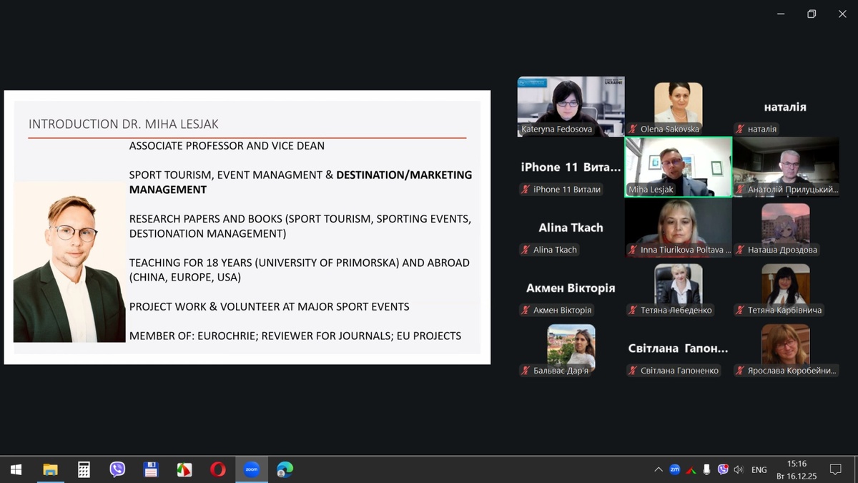Open the Viber notification tray icon
The width and height of the screenshot is (858, 483).
(723, 470)
